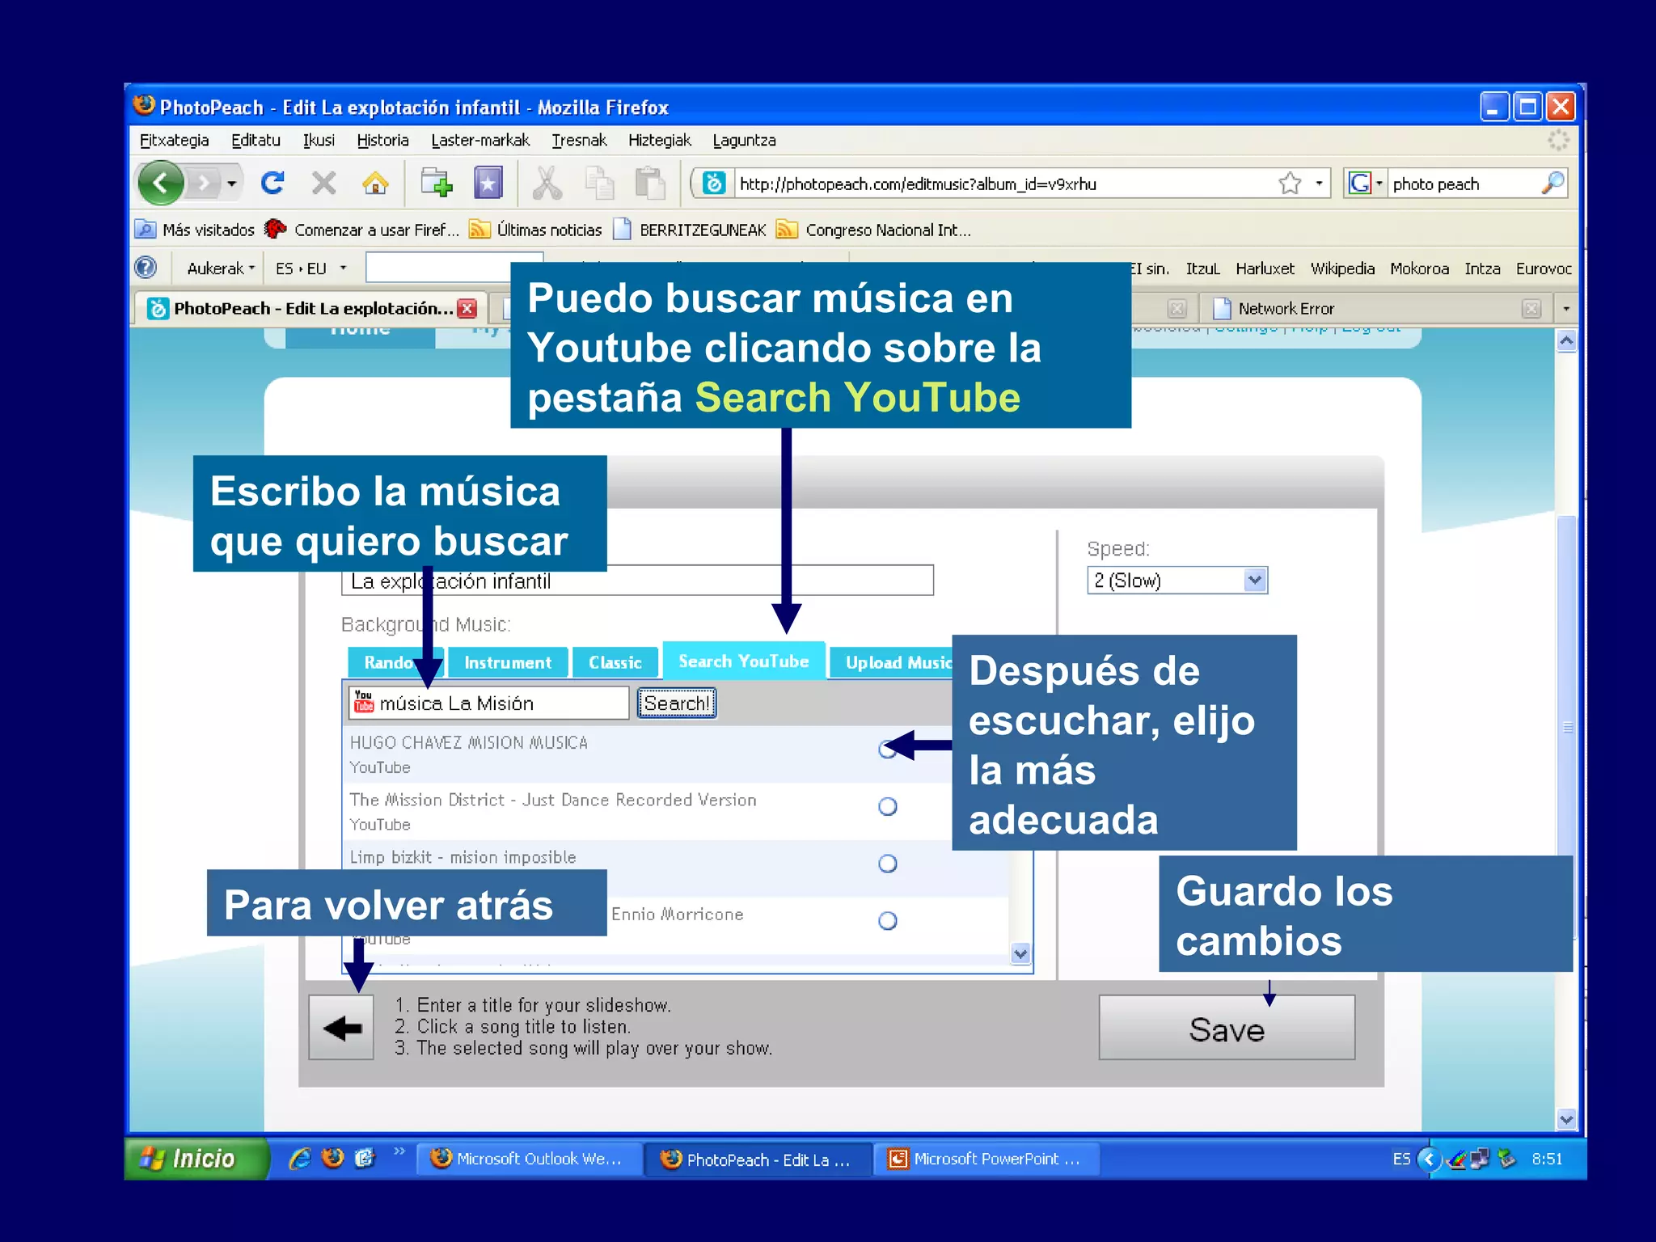Click the grayed Forward arrow button

203,184
